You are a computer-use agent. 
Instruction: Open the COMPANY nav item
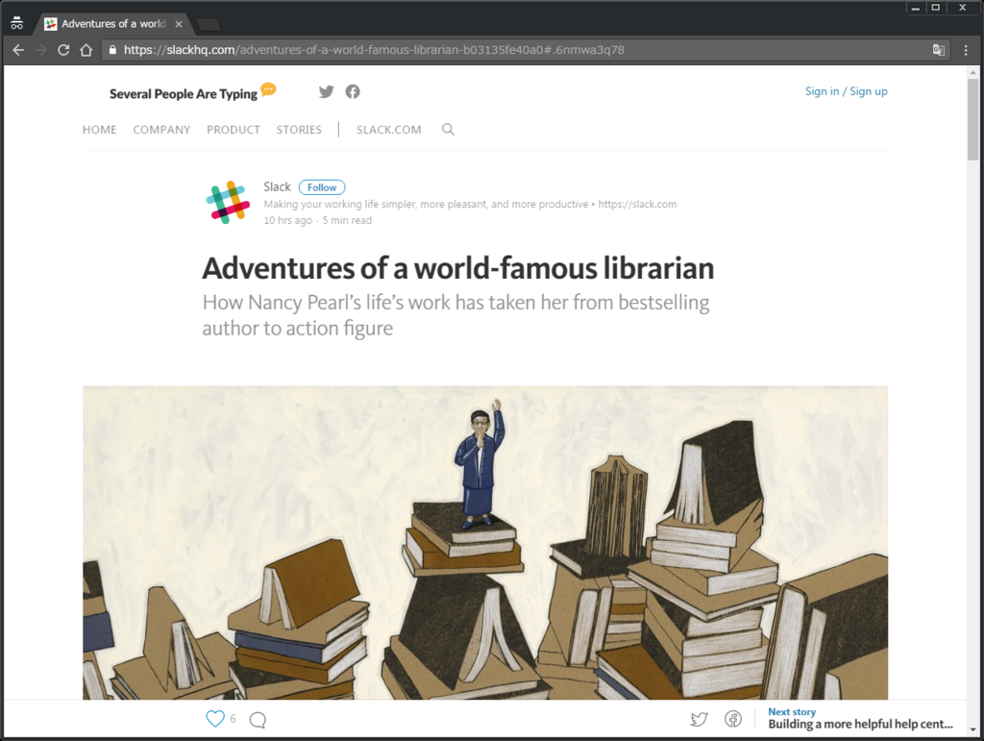pos(161,130)
